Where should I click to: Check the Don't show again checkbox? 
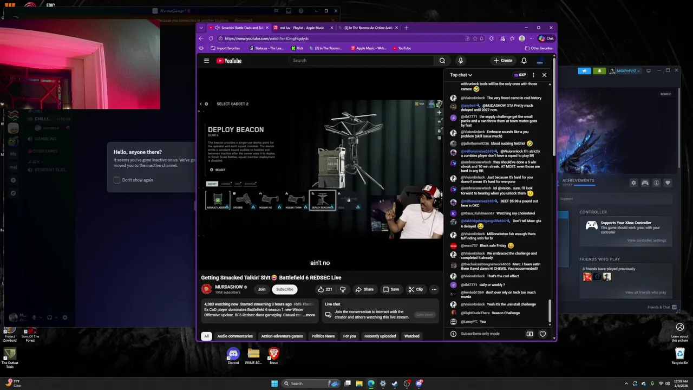pos(117,180)
